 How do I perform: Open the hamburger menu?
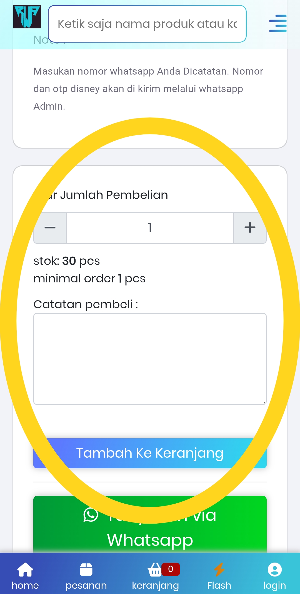coord(278,23)
